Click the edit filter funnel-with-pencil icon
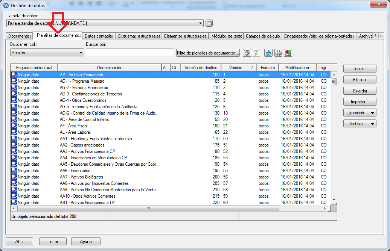 pyautogui.click(x=247, y=53)
